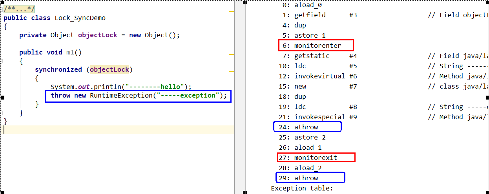Viewport: 489px width, 194px height.
Task: Click the topmost yellow warning stripe marker
Action: pos(231,11)
